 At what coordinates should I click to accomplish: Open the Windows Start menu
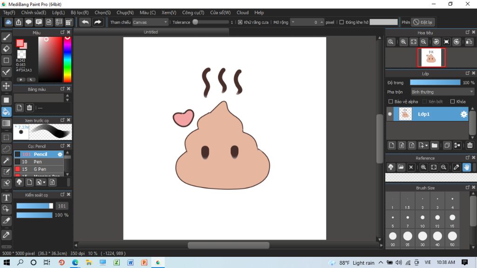click(x=7, y=262)
